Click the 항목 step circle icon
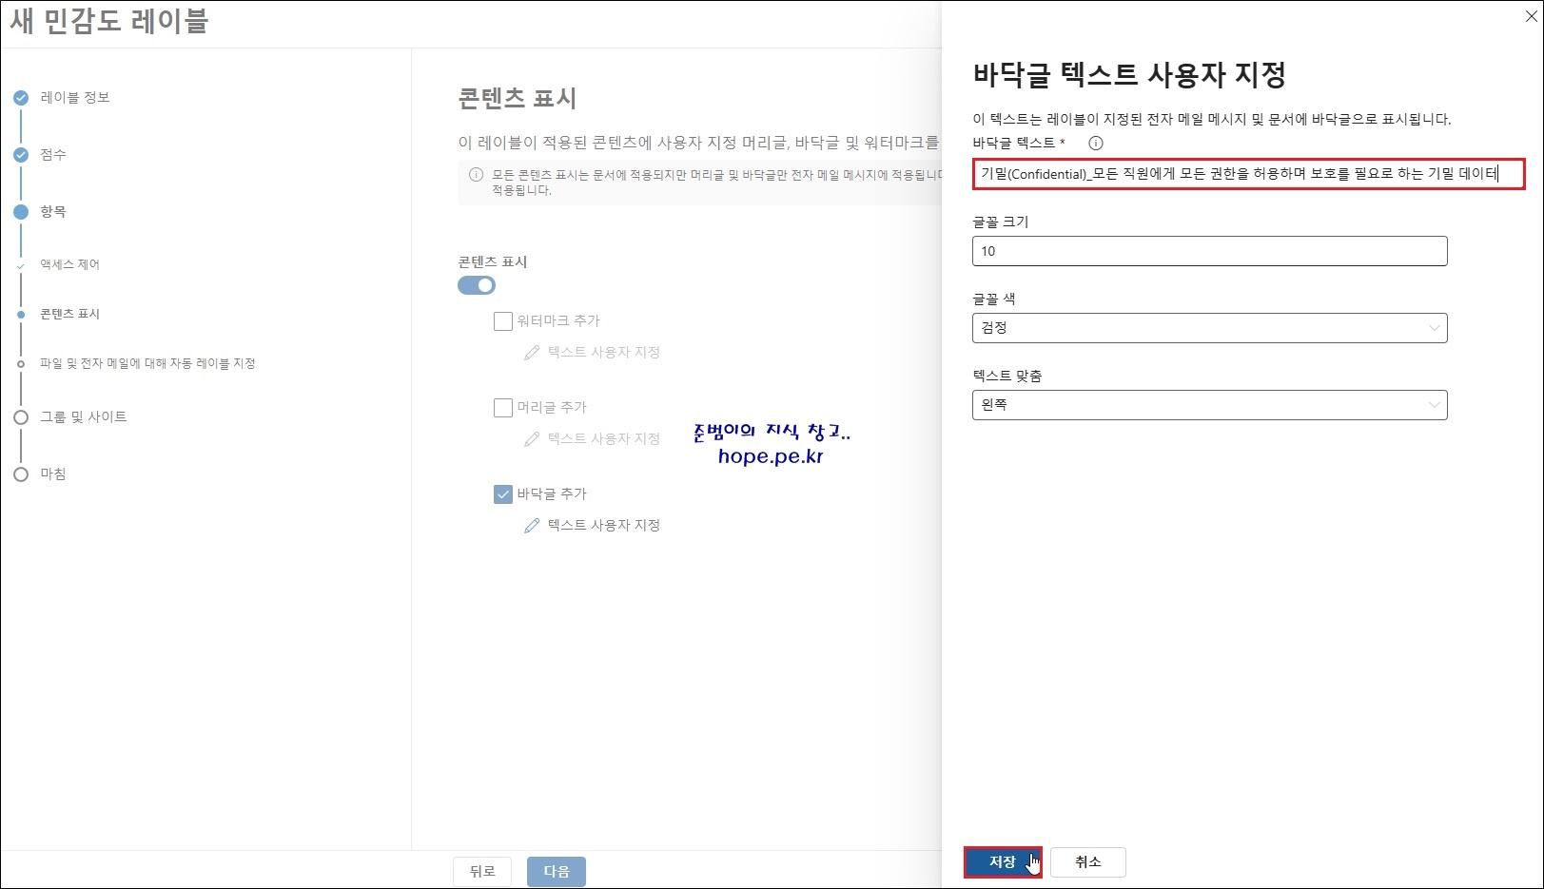Viewport: 1544px width, 889px height. 21,212
